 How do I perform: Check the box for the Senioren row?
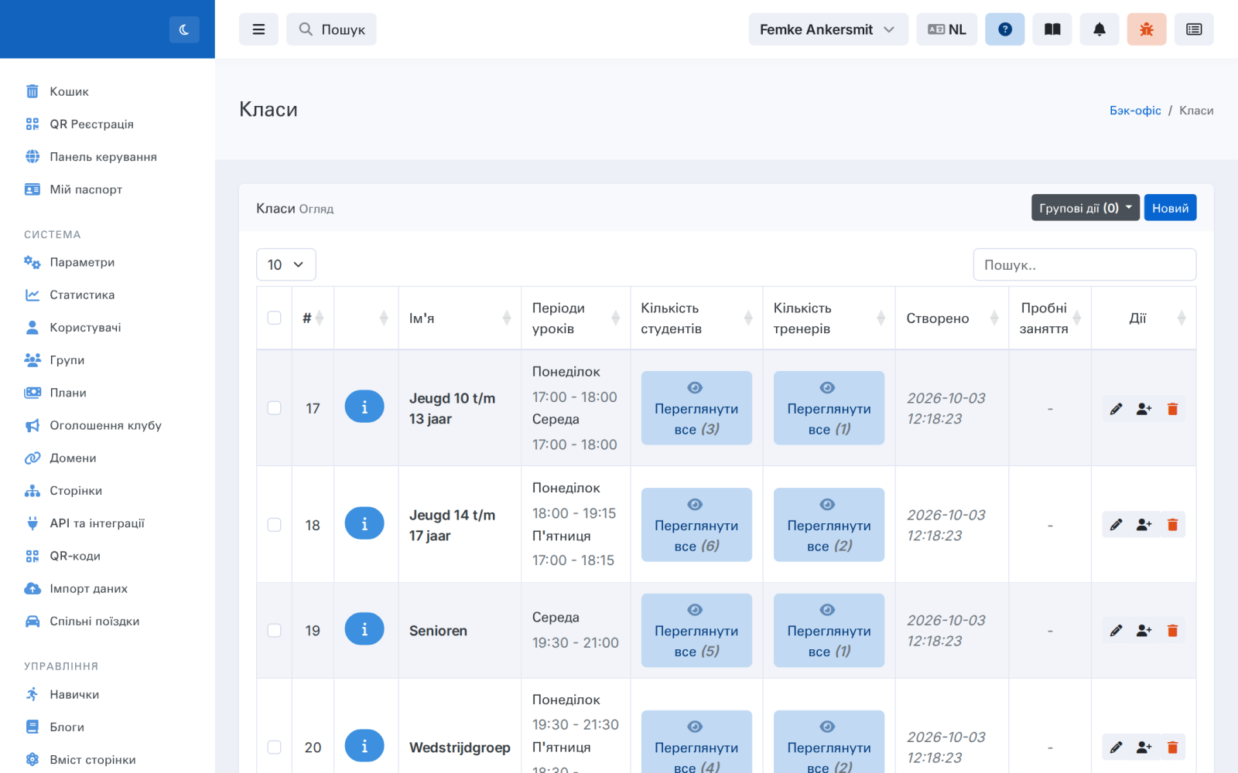click(274, 631)
